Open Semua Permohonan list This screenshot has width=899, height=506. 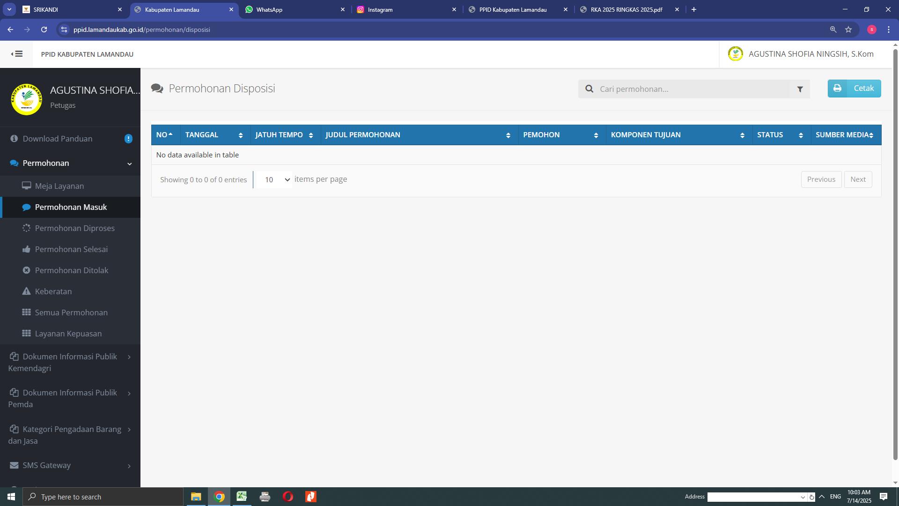click(70, 313)
